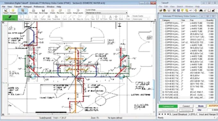Open the Current Sheet dropdown

[106, 13]
